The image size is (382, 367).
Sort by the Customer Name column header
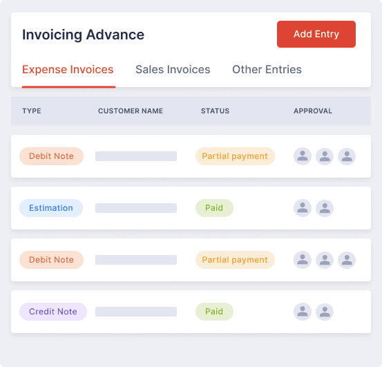point(131,111)
